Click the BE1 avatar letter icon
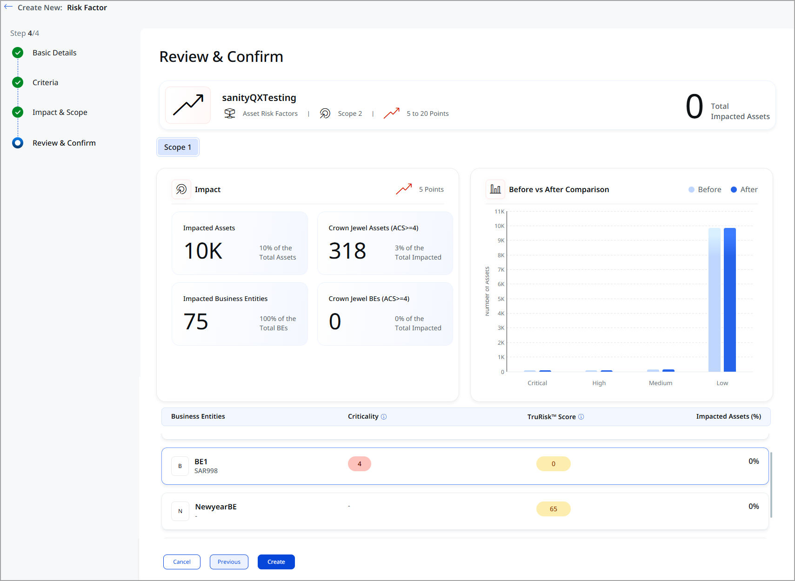Viewport: 795px width, 581px height. (x=180, y=466)
